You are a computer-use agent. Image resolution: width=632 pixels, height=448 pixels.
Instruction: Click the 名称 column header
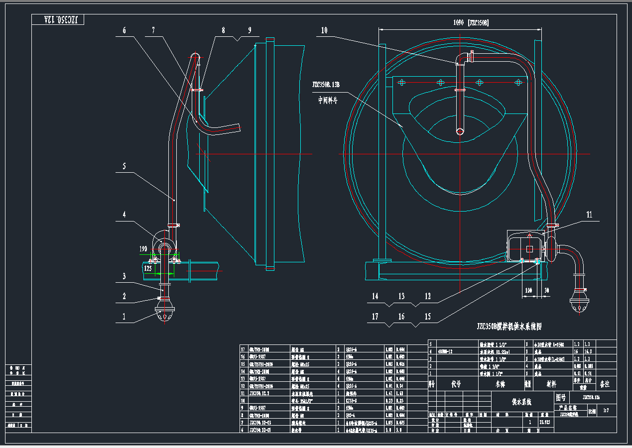pyautogui.click(x=500, y=384)
